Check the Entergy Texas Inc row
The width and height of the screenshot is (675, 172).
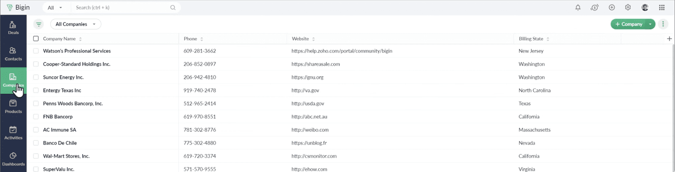pos(36,90)
